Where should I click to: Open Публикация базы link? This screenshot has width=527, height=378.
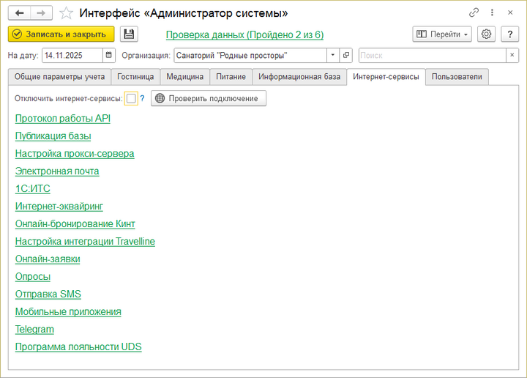tap(53, 136)
